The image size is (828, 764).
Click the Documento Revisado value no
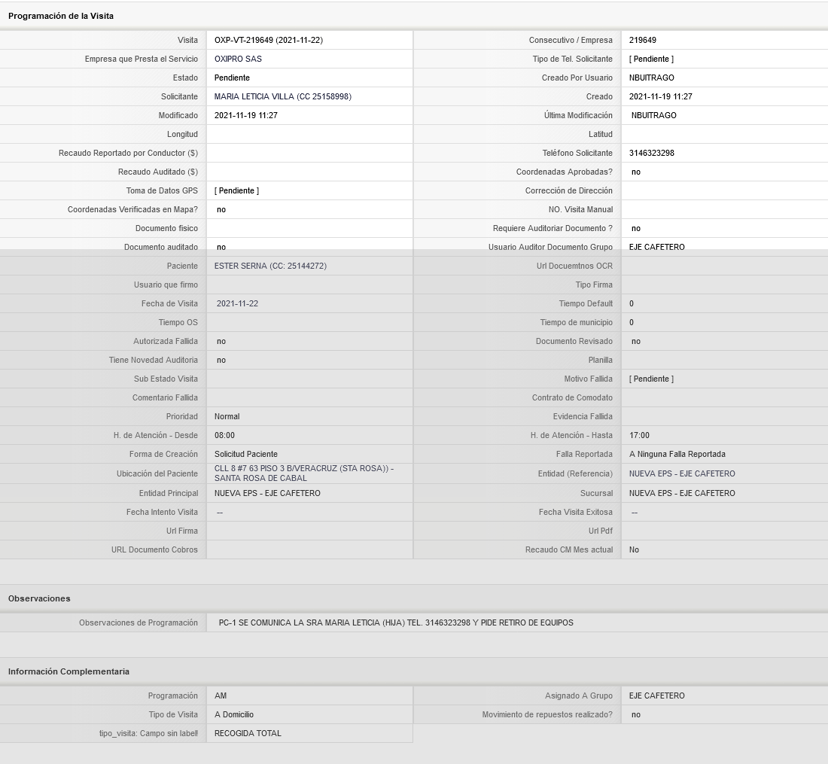(636, 342)
